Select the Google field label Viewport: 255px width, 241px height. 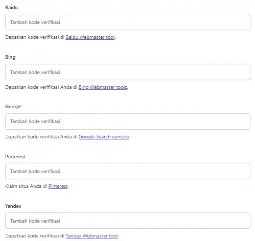click(13, 107)
